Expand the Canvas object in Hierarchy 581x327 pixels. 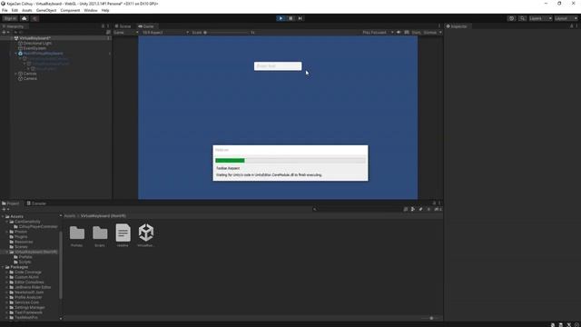16,74
